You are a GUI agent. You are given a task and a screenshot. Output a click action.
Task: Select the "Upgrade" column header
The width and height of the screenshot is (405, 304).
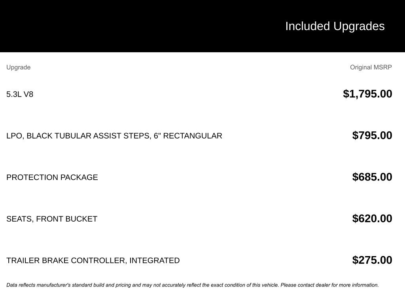[x=18, y=67]
